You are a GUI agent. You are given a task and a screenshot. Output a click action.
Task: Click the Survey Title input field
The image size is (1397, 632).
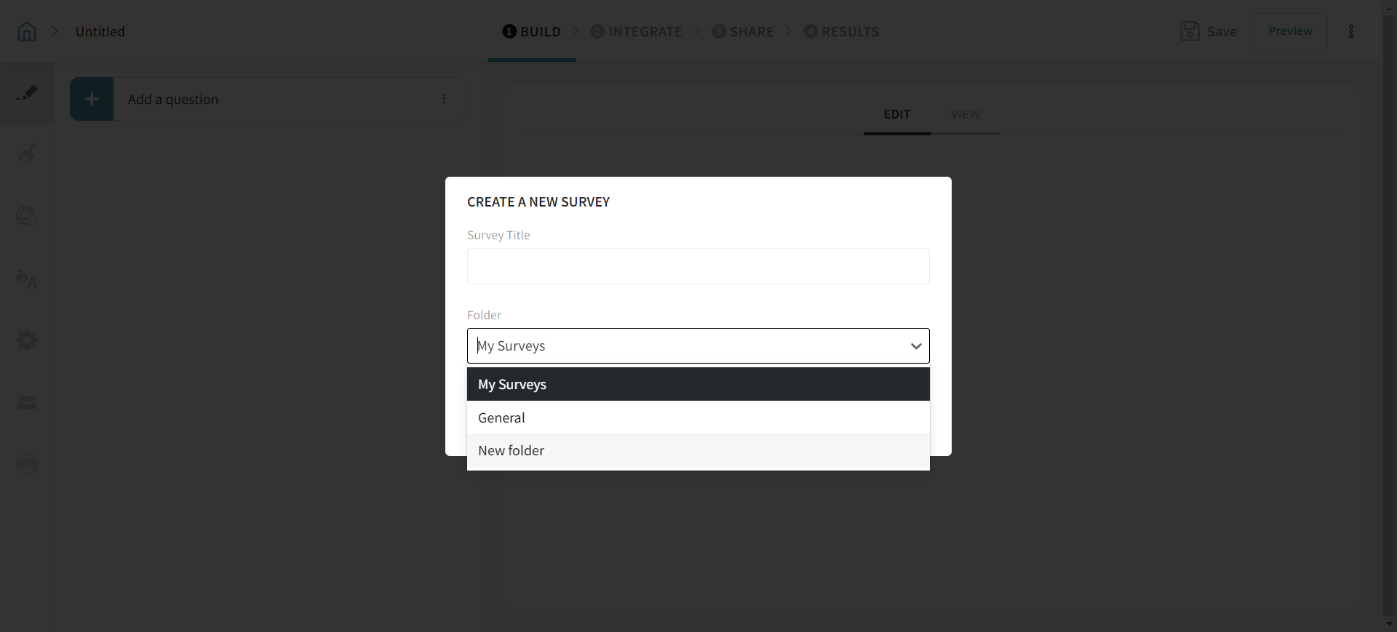[x=698, y=266]
